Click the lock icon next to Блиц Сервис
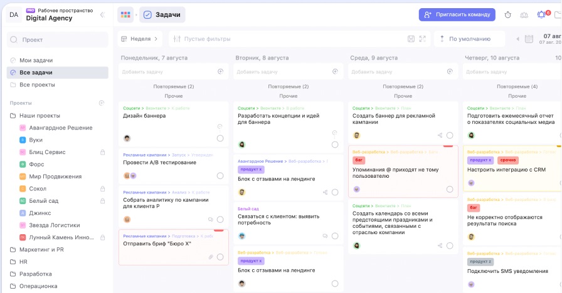This screenshot has height=293, width=562. tap(102, 152)
